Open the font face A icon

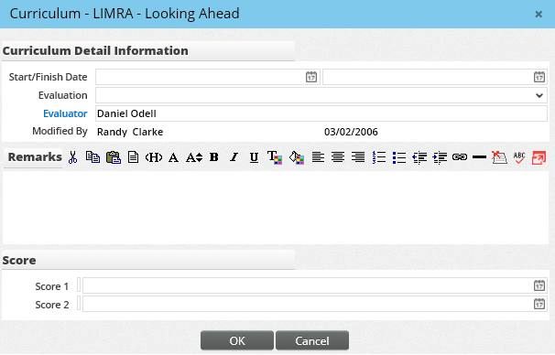click(x=173, y=157)
